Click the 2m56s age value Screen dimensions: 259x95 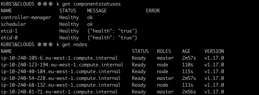(x=189, y=92)
